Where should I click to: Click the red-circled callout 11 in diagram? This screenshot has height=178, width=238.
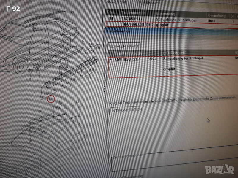[x=51, y=99]
